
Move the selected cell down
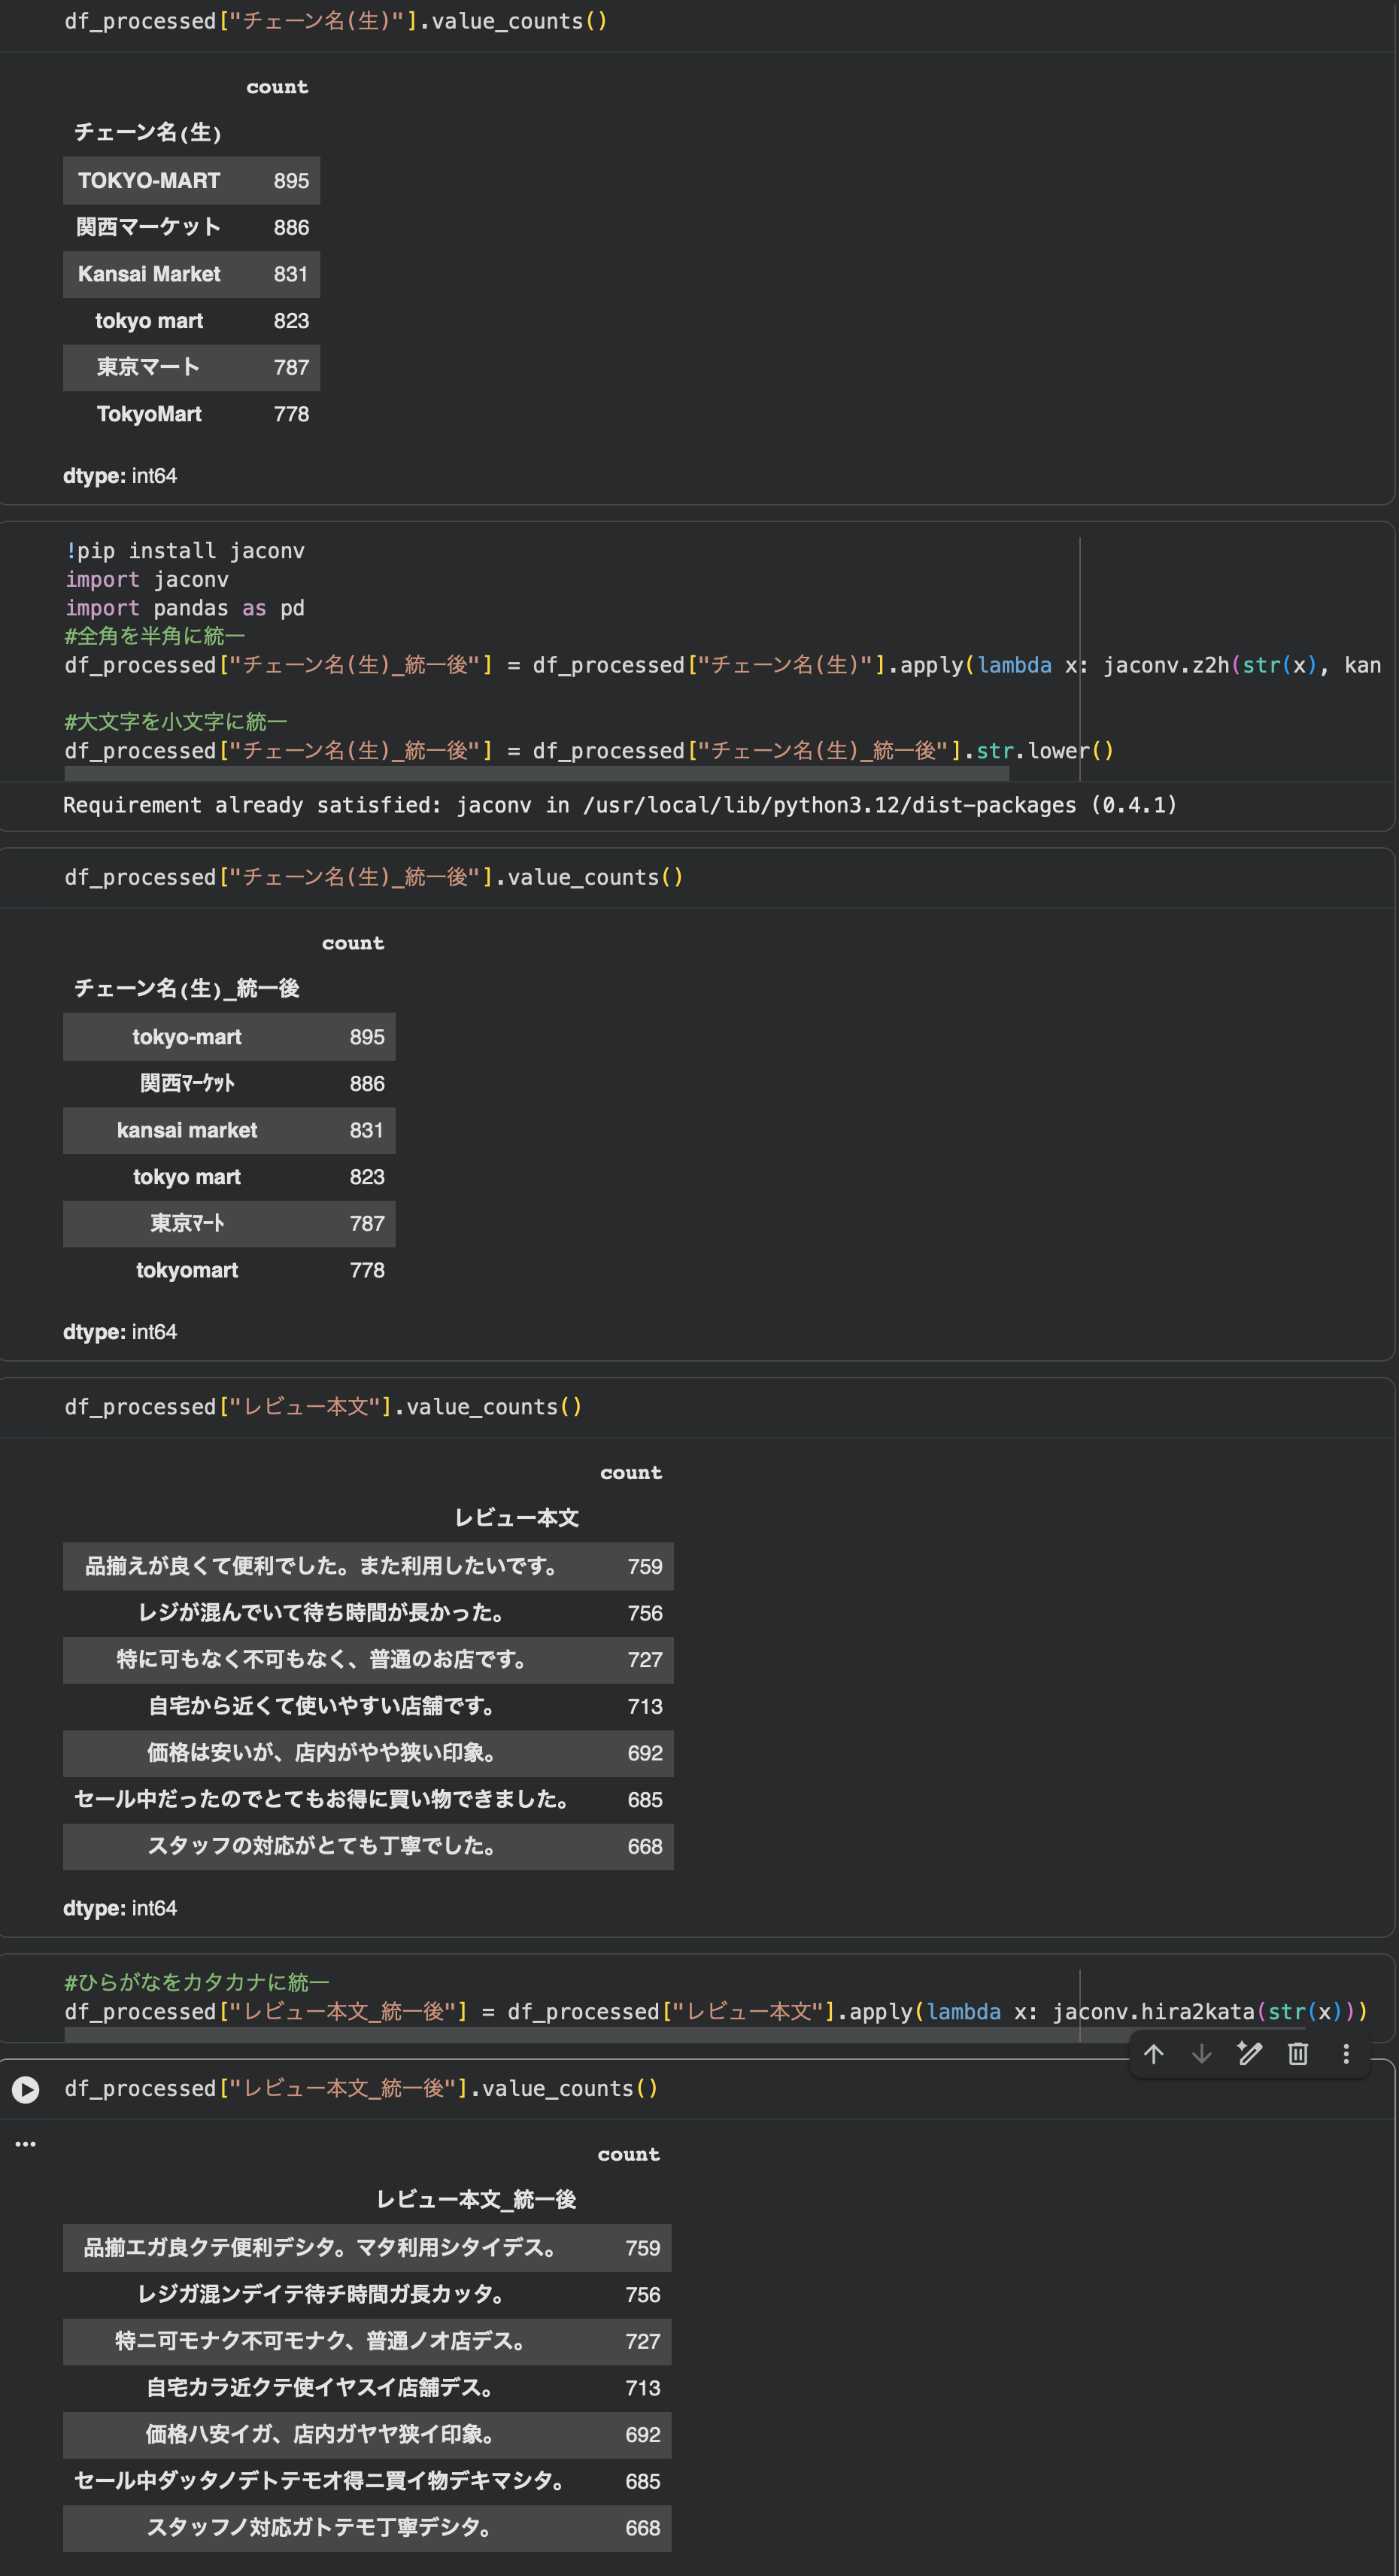[1201, 2055]
